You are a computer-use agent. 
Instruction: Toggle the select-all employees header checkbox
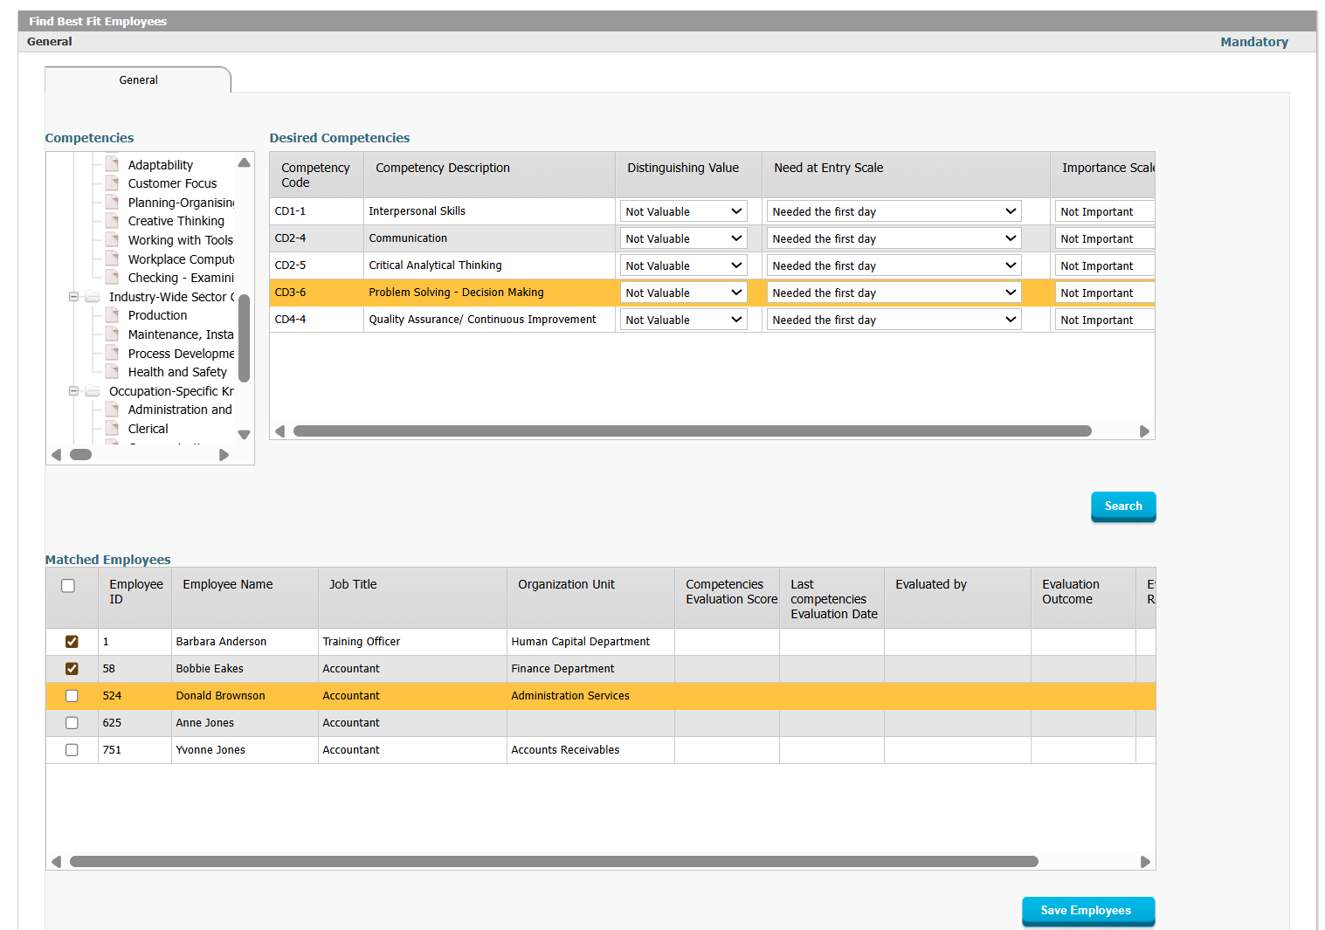68,586
